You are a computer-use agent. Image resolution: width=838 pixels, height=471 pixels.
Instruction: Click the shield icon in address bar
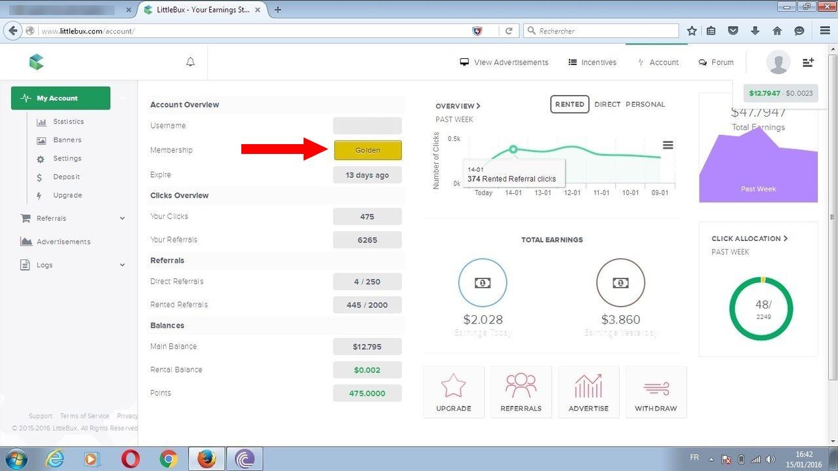coord(477,31)
